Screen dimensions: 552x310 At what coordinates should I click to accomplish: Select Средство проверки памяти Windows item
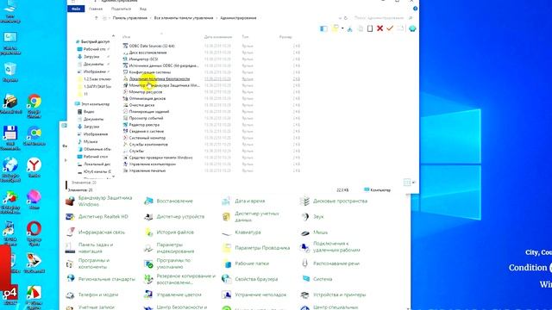point(160,158)
